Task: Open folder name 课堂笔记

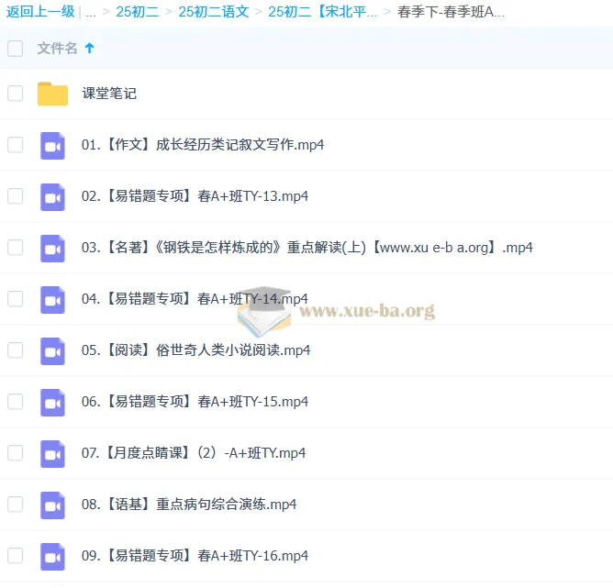Action: pyautogui.click(x=109, y=94)
